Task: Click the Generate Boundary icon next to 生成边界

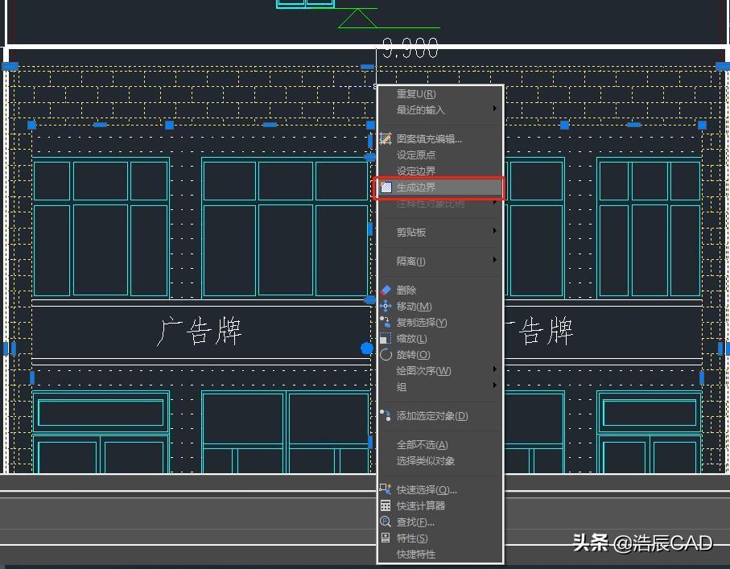Action: tap(386, 187)
